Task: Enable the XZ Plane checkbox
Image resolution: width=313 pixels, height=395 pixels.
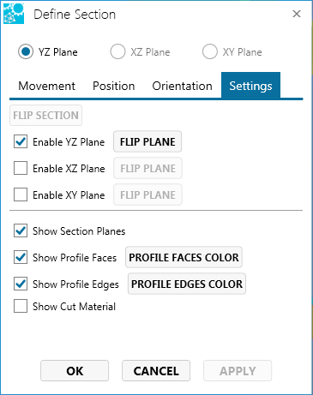Action: [21, 168]
